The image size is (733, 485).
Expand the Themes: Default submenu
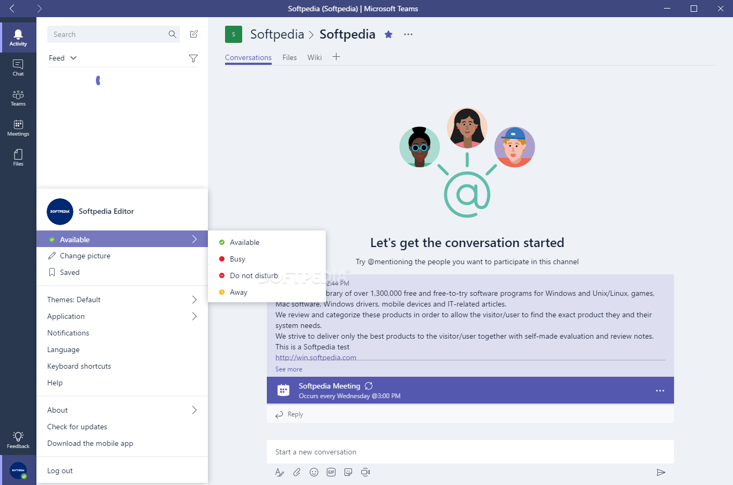point(122,300)
